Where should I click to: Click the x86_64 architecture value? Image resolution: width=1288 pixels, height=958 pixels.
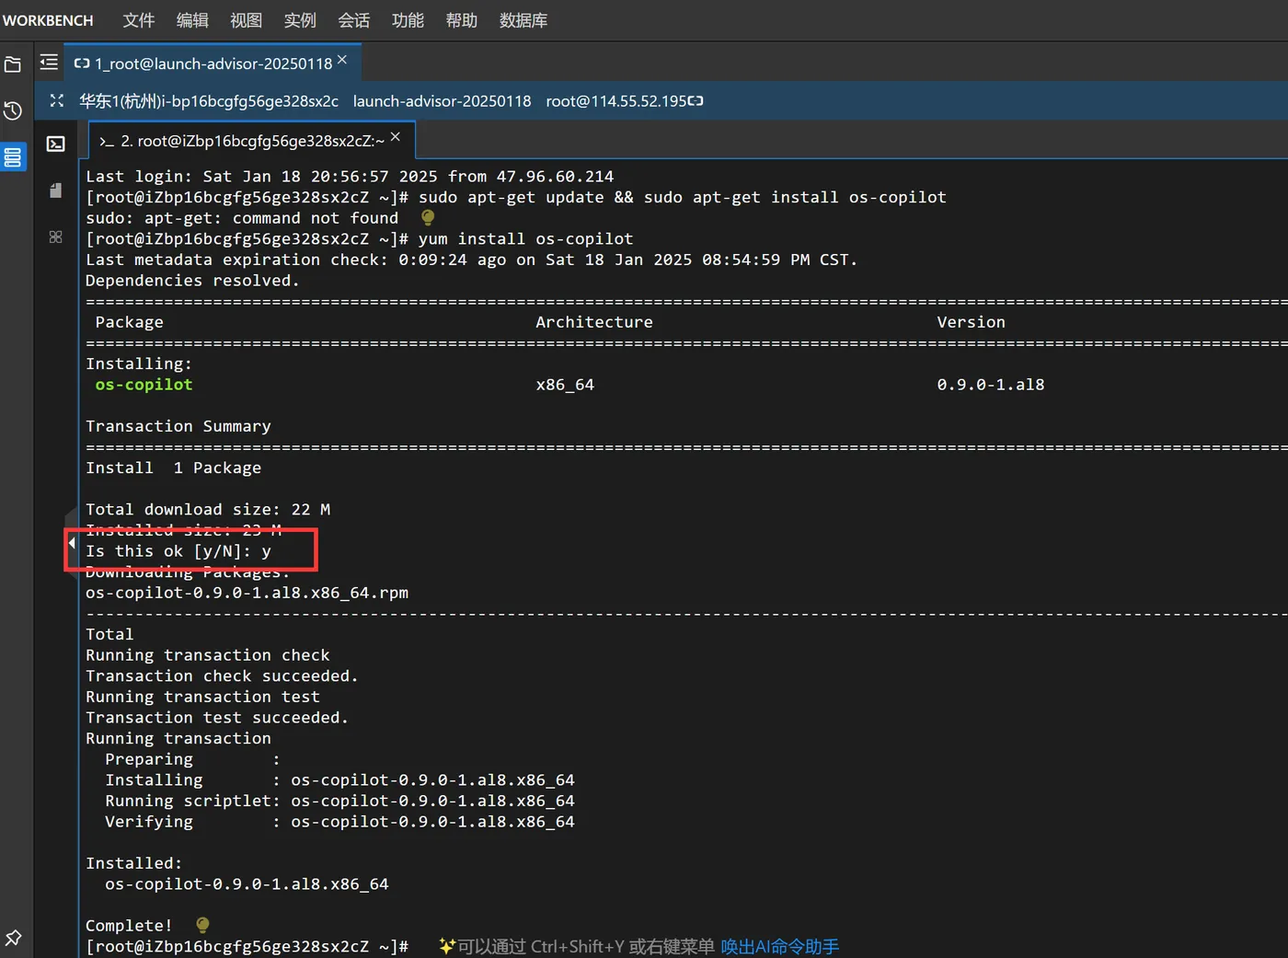pyautogui.click(x=565, y=385)
